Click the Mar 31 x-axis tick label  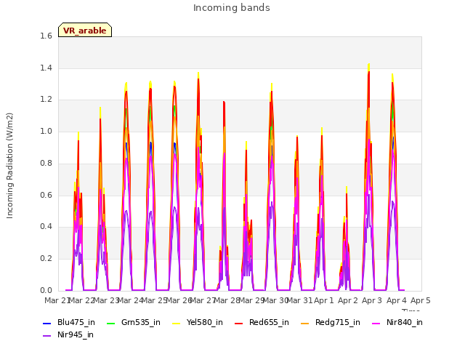pos(300,300)
